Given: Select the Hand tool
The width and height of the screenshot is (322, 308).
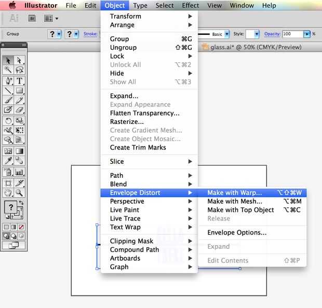Looking at the screenshot, I should point(8,193).
